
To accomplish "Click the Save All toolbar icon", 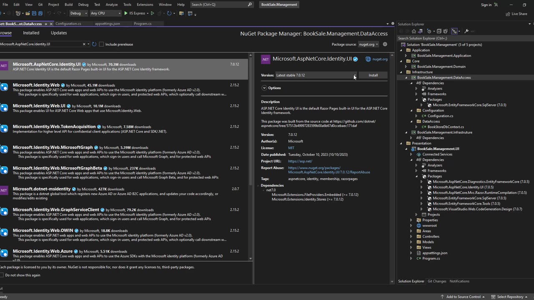I will point(40,13).
